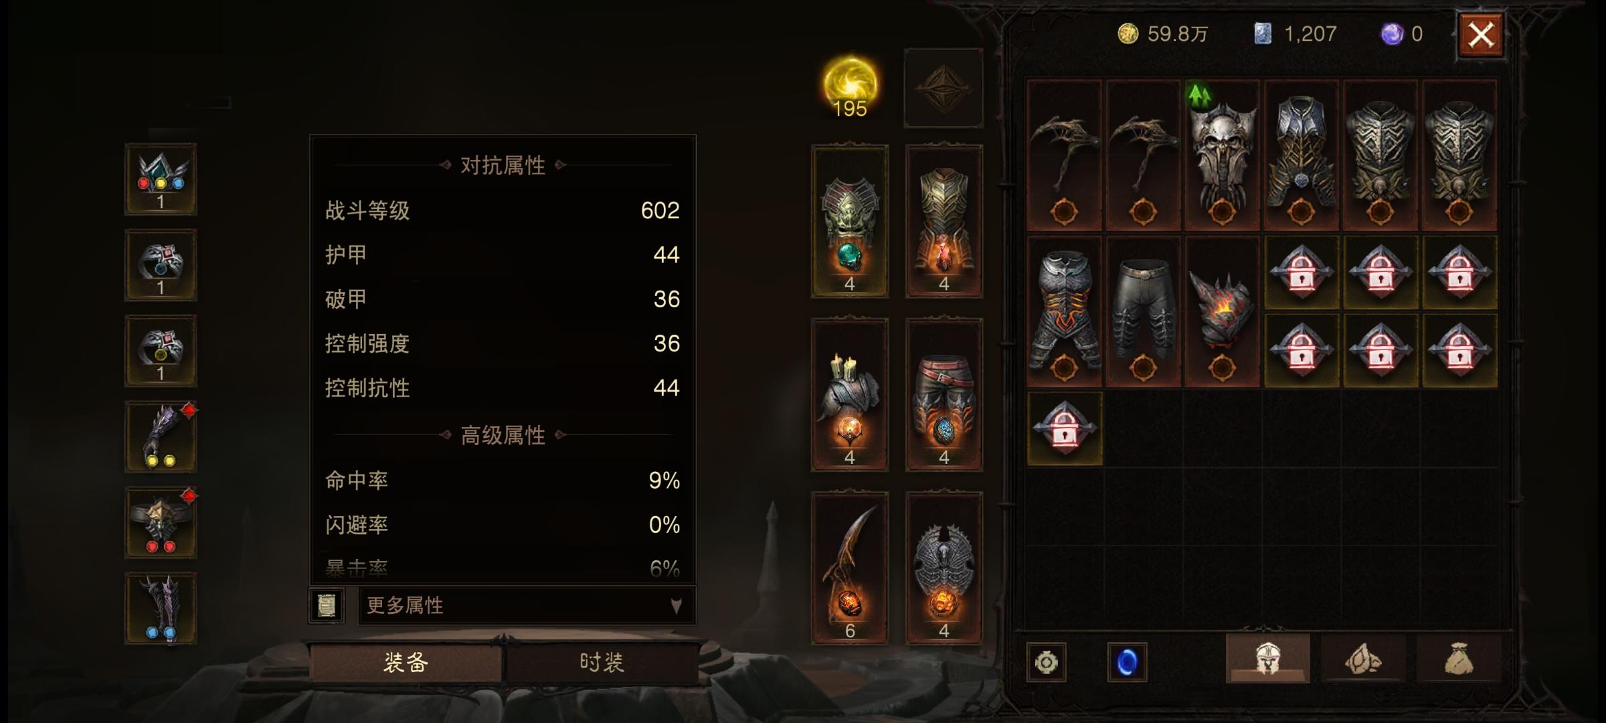
Task: Tap the blue portal gem icon
Action: [1127, 662]
